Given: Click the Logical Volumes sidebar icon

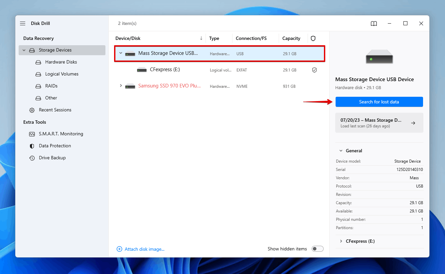Looking at the screenshot, I should [39, 74].
